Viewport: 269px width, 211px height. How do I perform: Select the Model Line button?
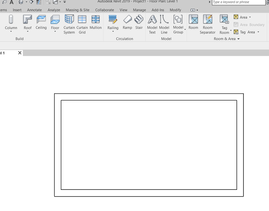(x=164, y=24)
